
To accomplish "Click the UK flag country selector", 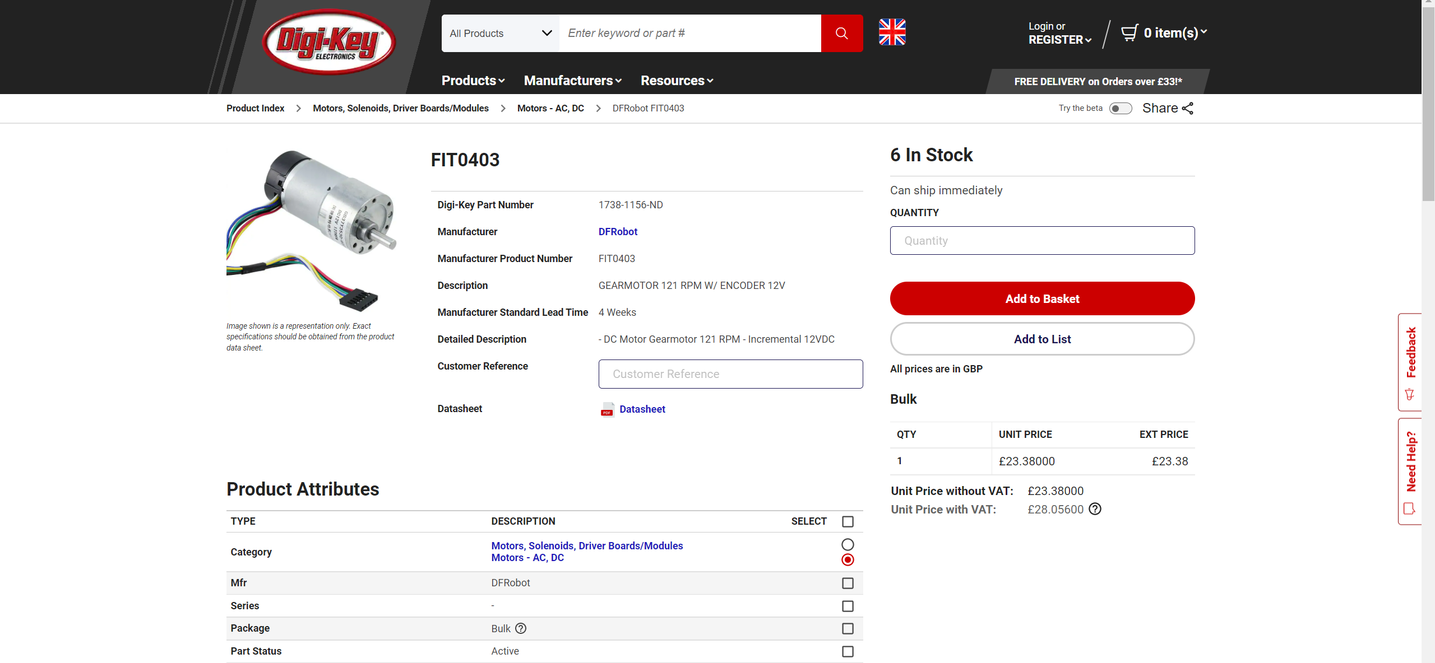I will point(892,32).
